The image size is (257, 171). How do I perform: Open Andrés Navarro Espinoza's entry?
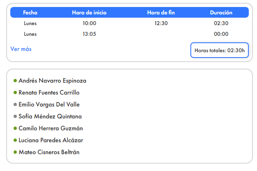[52, 81]
